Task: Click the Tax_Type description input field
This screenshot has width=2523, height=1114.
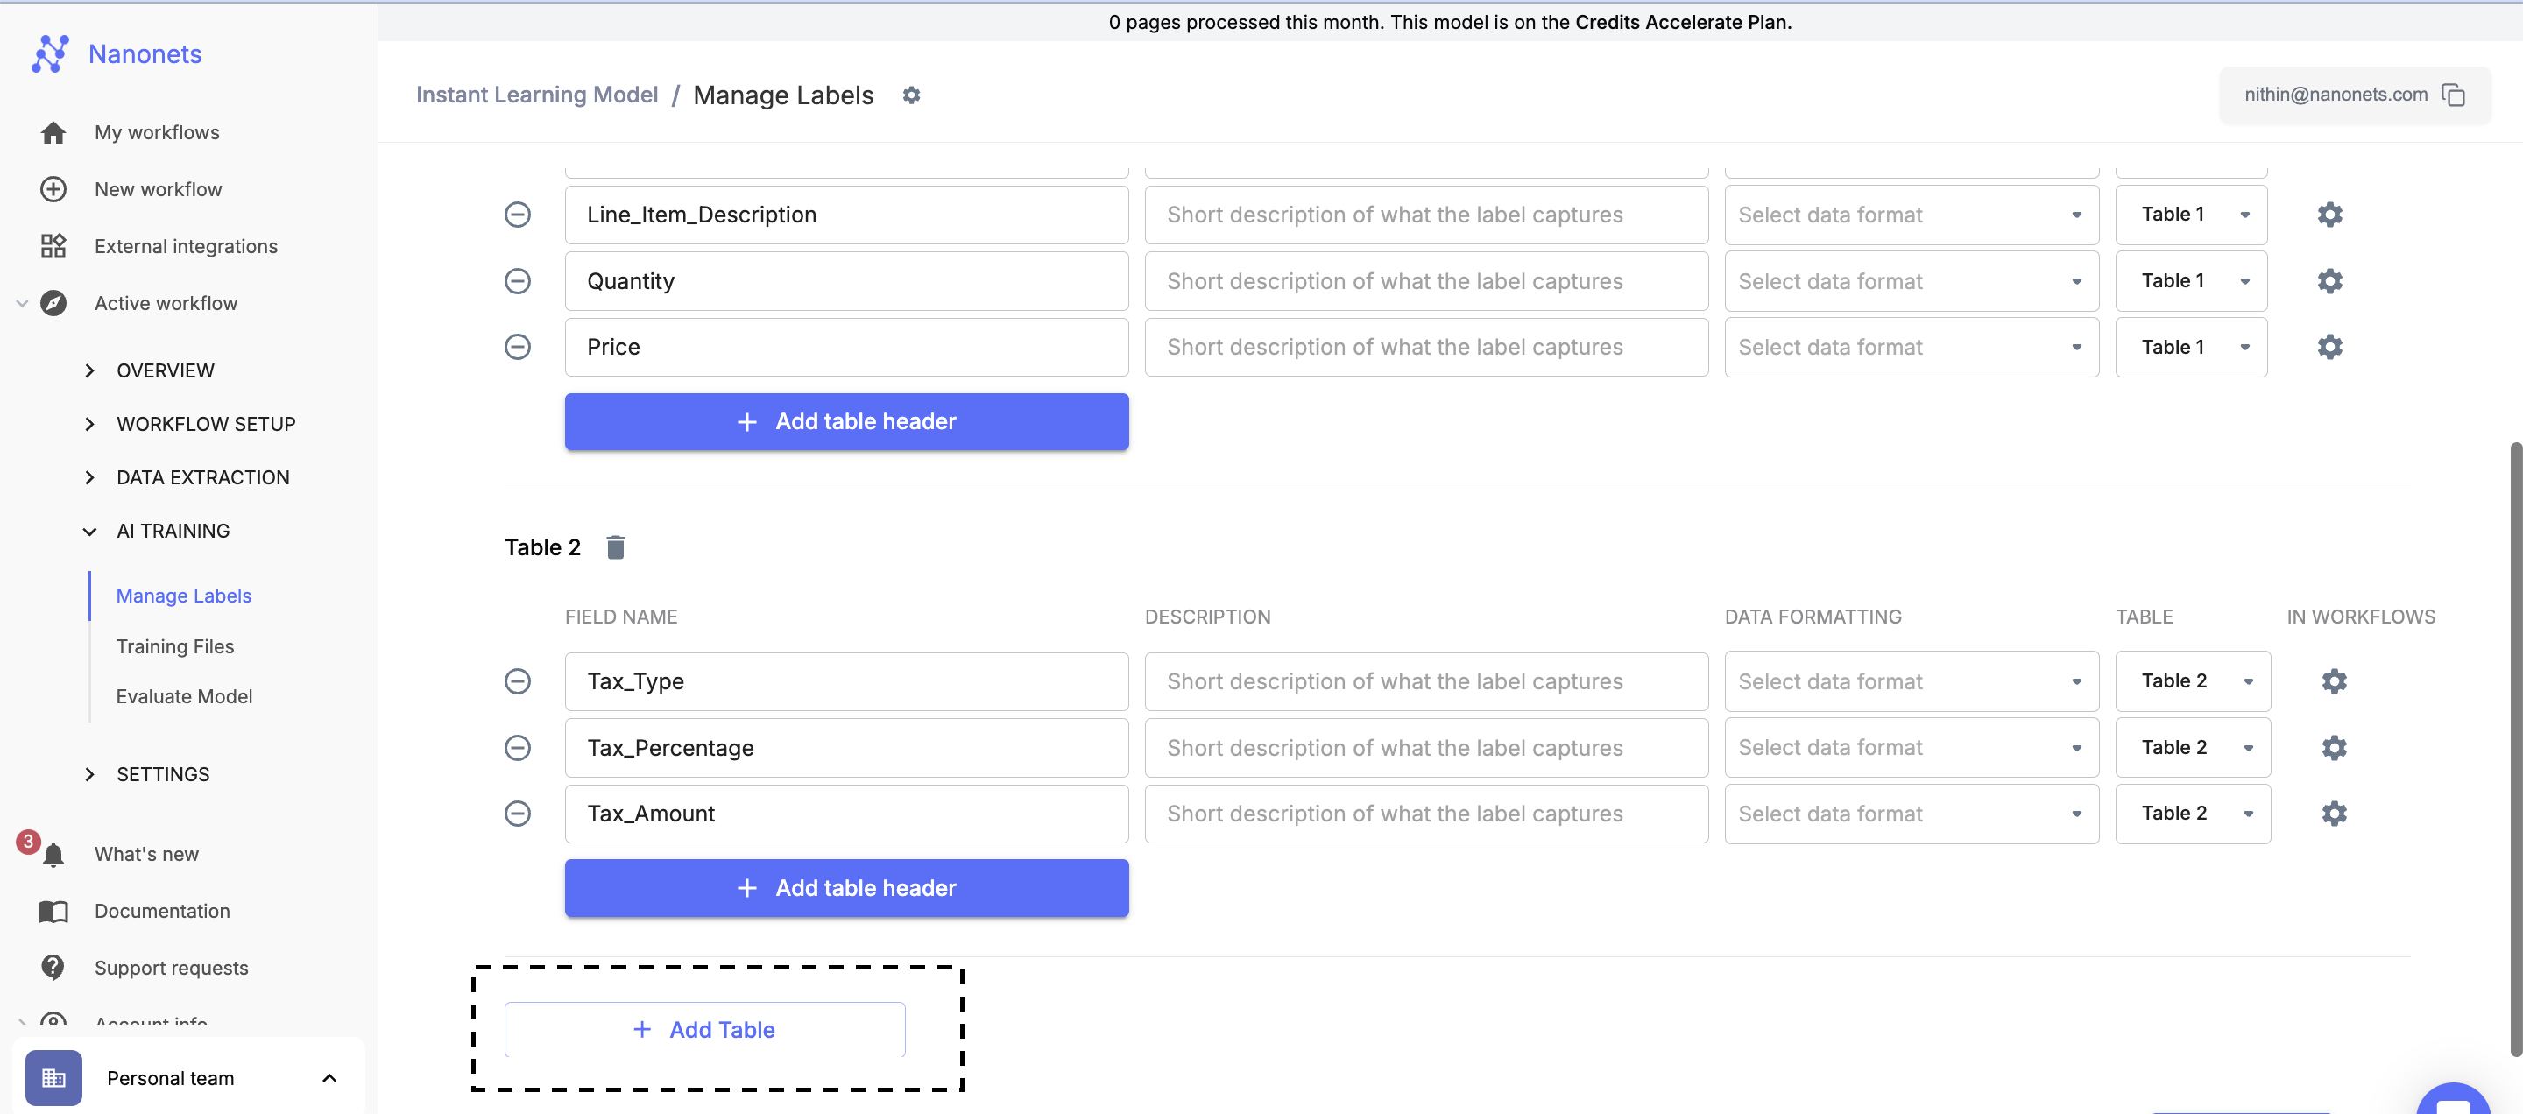Action: point(1425,681)
